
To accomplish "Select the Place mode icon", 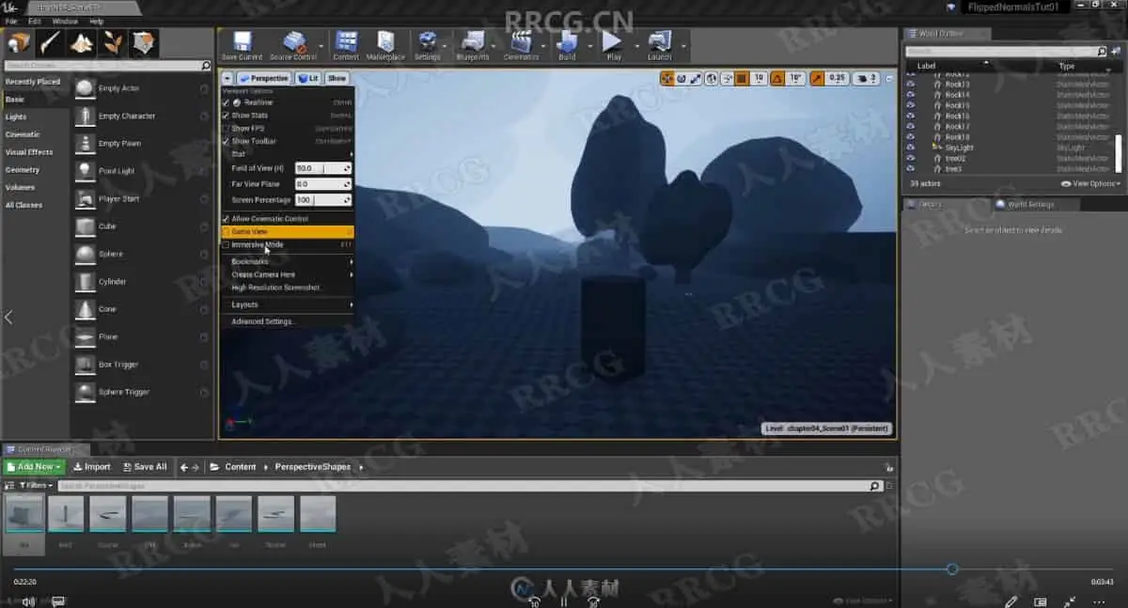I will pyautogui.click(x=19, y=43).
